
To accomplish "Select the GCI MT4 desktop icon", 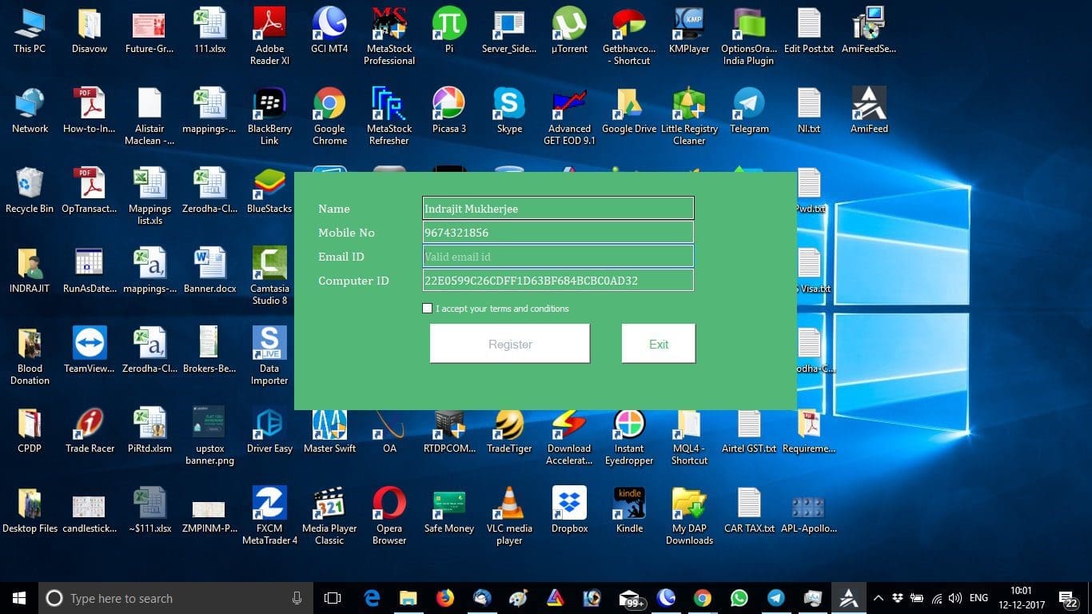I will (329, 30).
